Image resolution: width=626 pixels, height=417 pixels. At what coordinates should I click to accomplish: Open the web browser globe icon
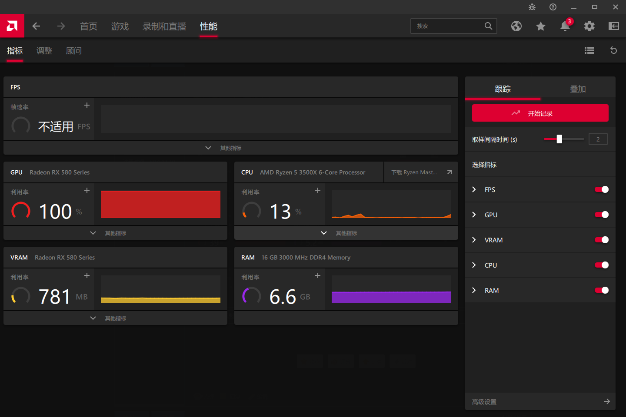coord(516,26)
